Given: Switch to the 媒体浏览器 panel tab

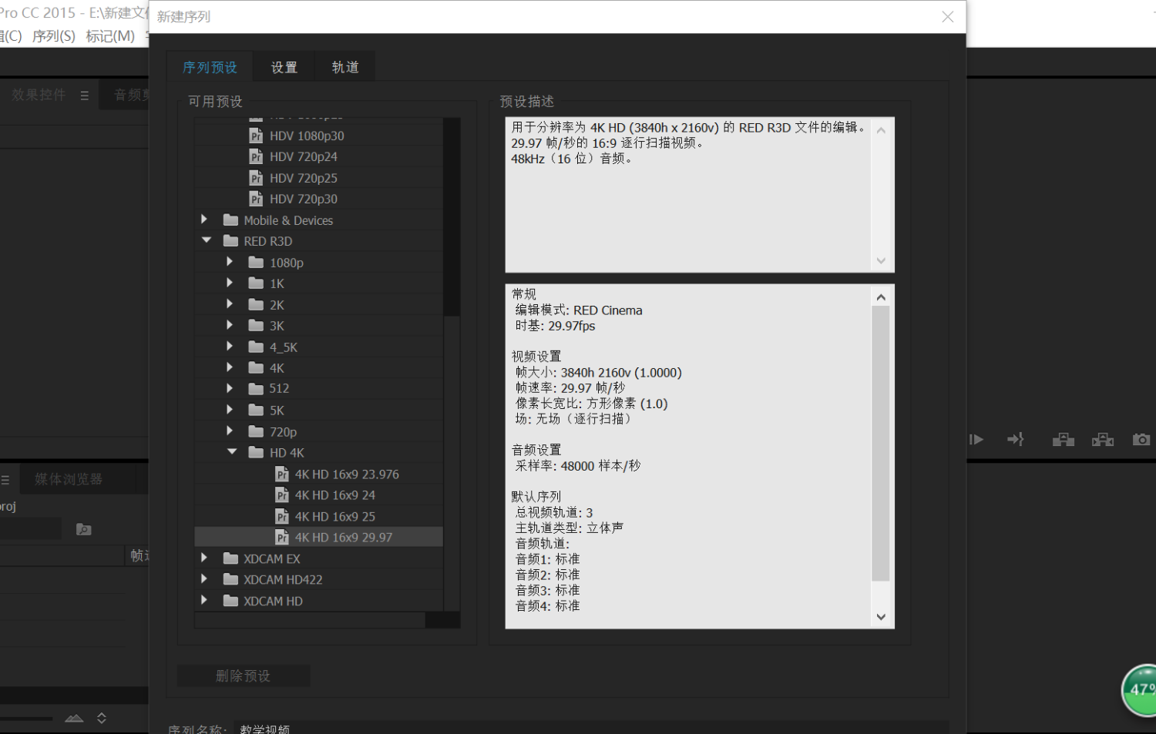Looking at the screenshot, I should click(69, 479).
